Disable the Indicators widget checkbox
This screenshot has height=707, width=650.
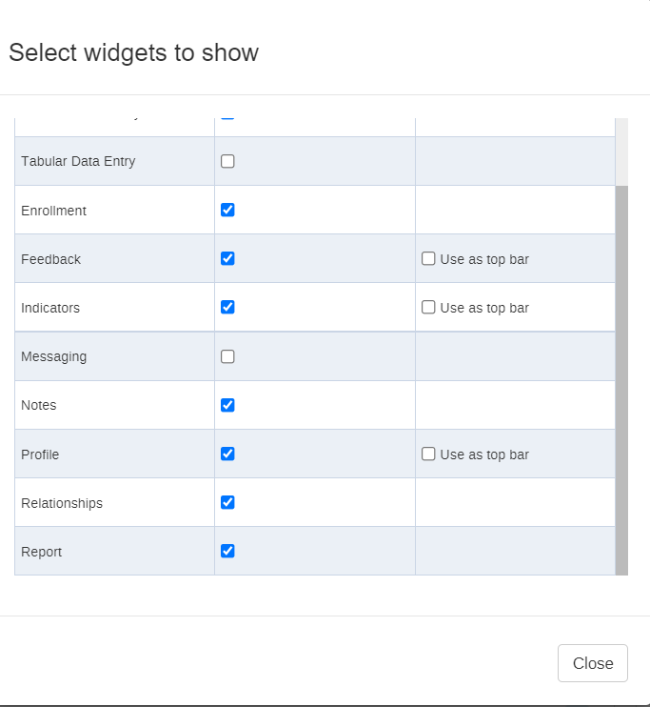[227, 307]
